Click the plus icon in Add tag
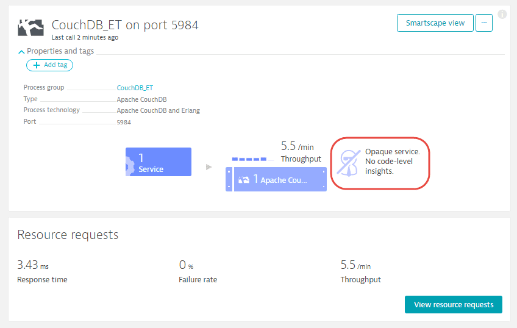This screenshot has width=517, height=328. (37, 65)
